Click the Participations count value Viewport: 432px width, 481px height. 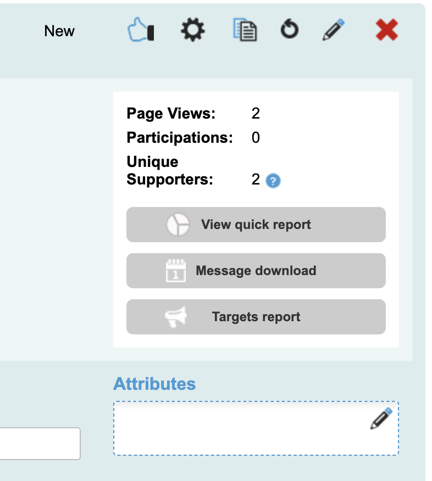[x=256, y=137]
